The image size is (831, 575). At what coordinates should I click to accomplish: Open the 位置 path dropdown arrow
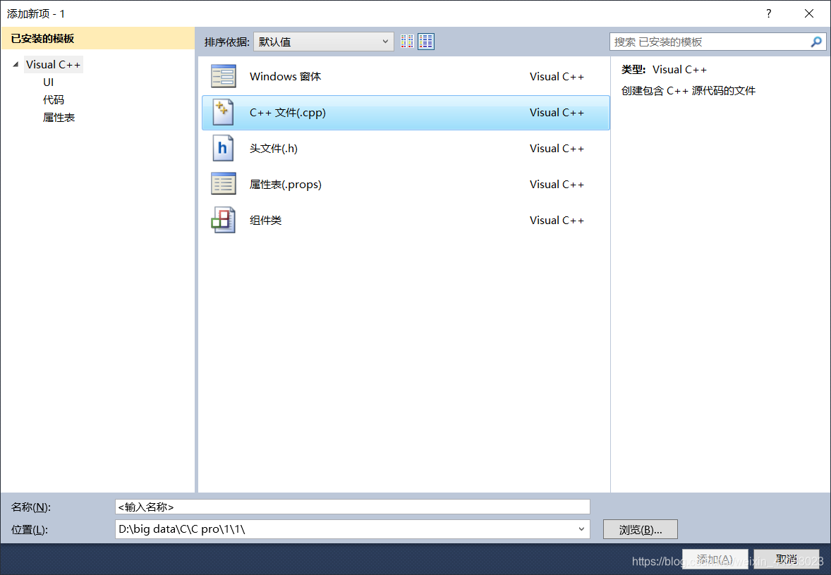pos(581,529)
